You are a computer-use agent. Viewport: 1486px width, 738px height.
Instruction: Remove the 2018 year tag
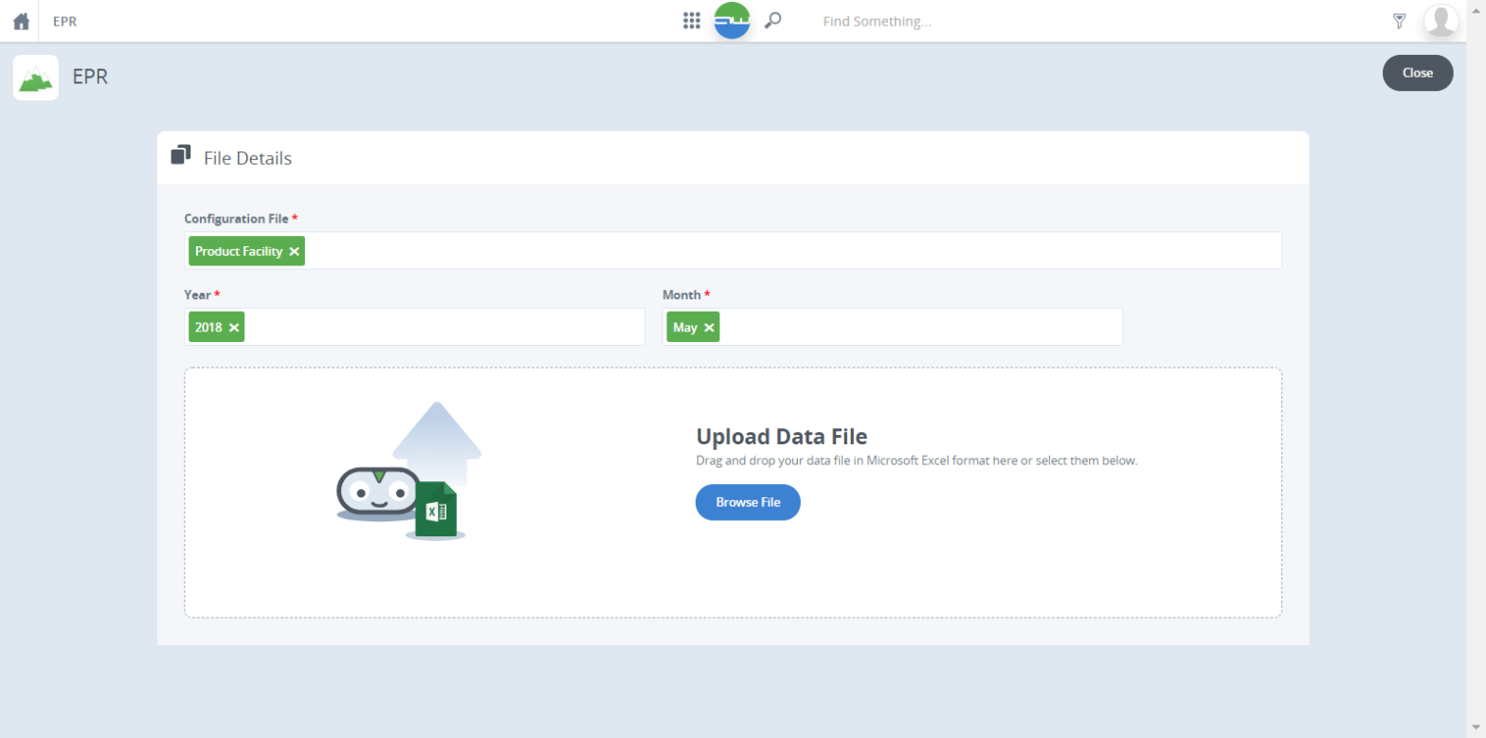[234, 327]
